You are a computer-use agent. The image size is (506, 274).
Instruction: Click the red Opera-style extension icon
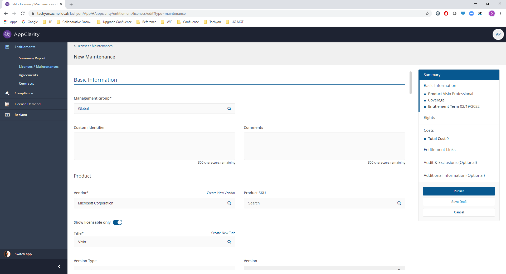pyautogui.click(x=446, y=13)
